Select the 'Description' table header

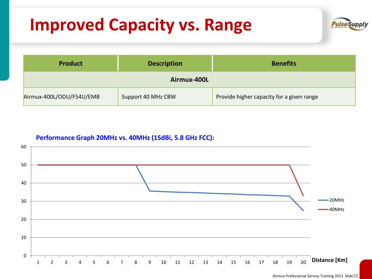165,63
